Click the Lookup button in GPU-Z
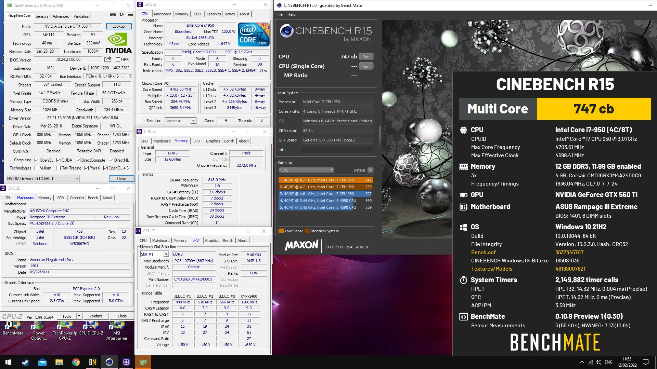 pos(118,26)
